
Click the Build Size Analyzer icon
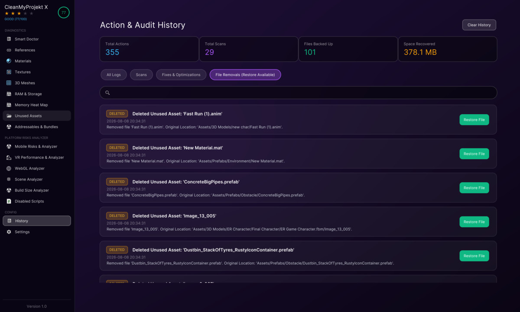pyautogui.click(x=9, y=190)
